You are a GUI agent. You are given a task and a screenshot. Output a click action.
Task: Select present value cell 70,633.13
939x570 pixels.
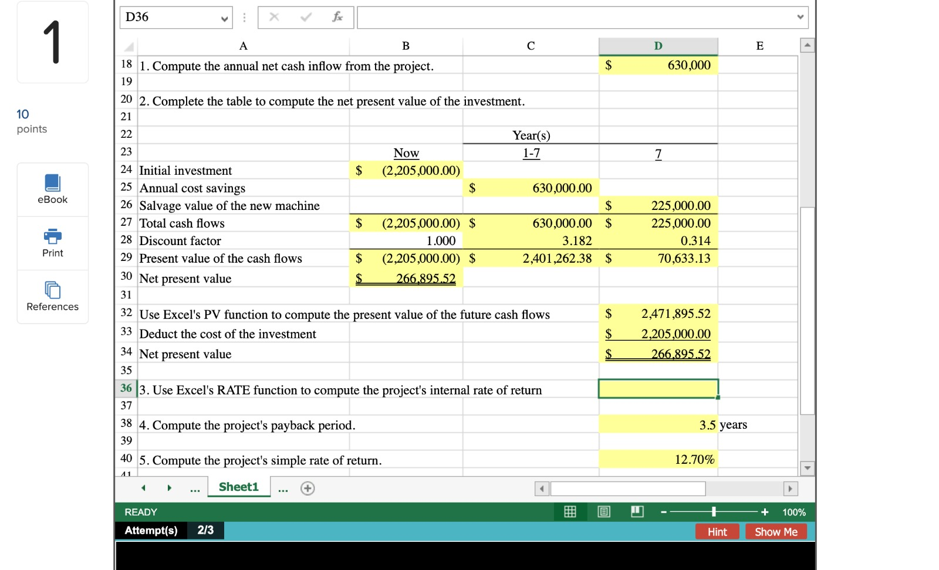point(658,259)
